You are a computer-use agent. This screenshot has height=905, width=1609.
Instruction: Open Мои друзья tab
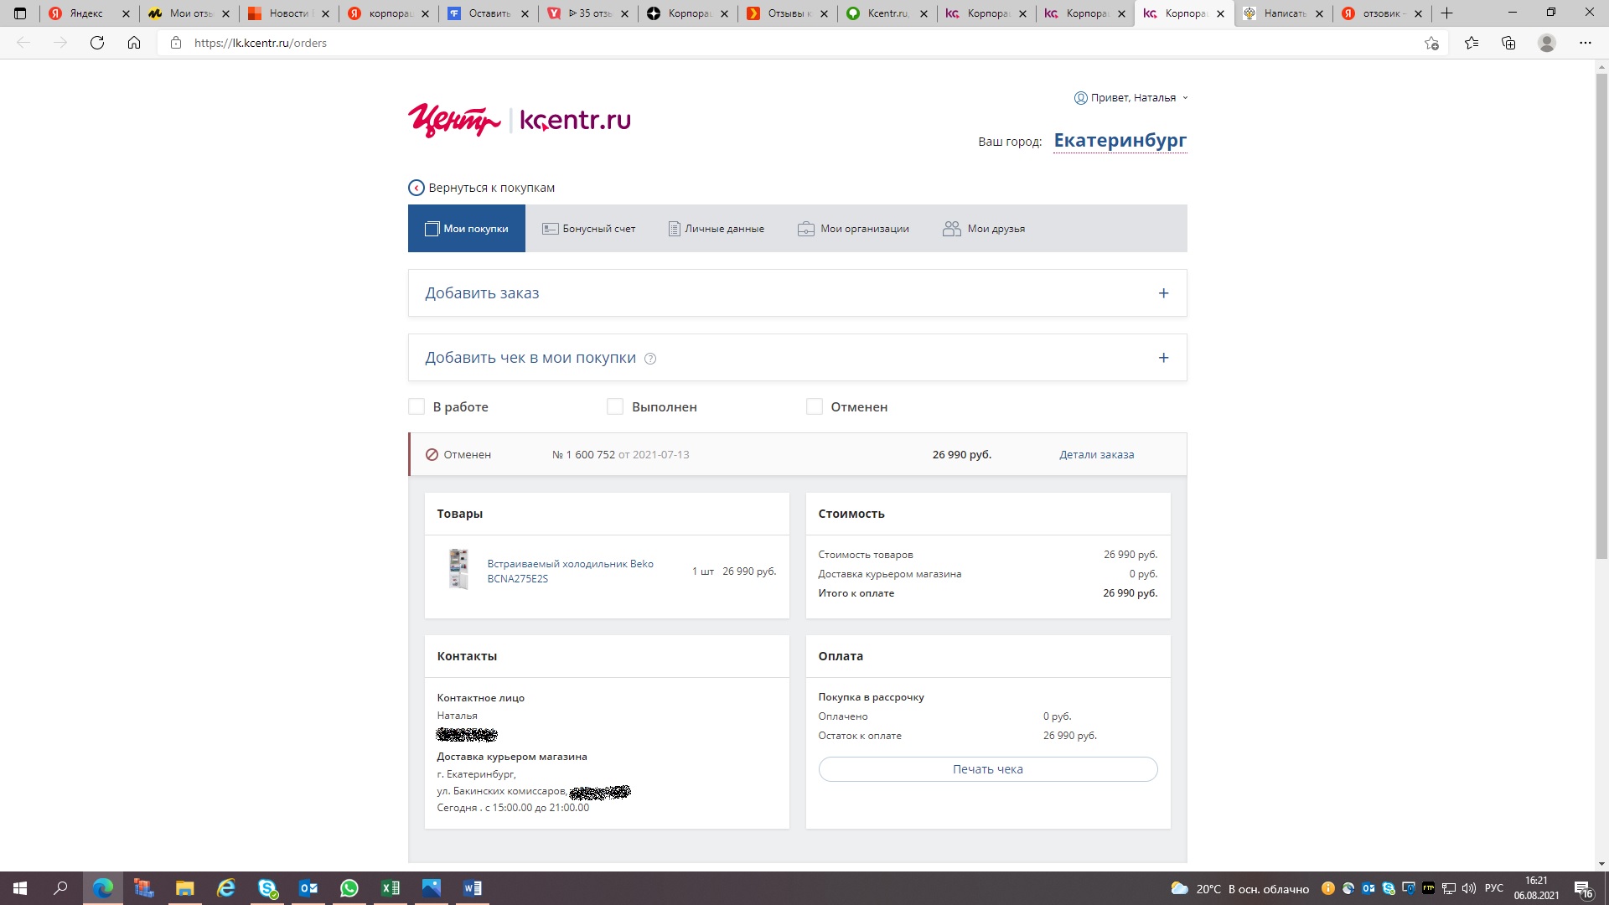coord(984,229)
